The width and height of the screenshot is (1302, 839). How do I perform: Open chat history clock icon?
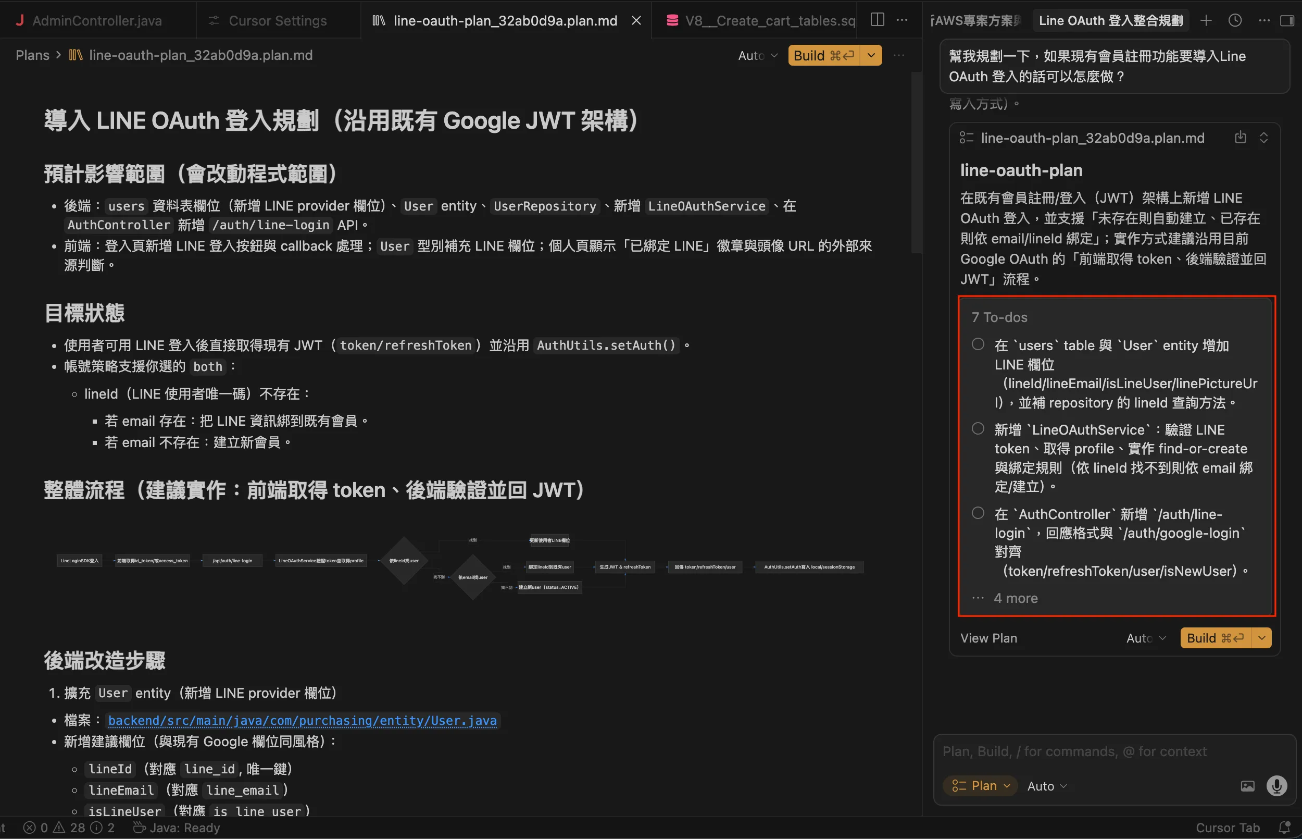[1234, 21]
